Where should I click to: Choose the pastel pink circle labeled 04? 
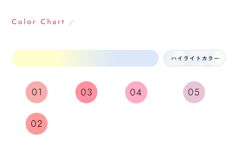(136, 92)
